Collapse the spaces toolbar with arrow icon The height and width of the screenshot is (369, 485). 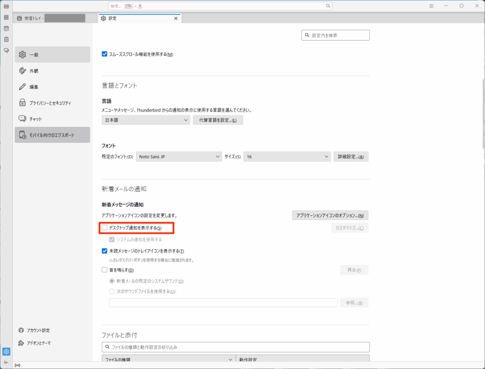6,362
